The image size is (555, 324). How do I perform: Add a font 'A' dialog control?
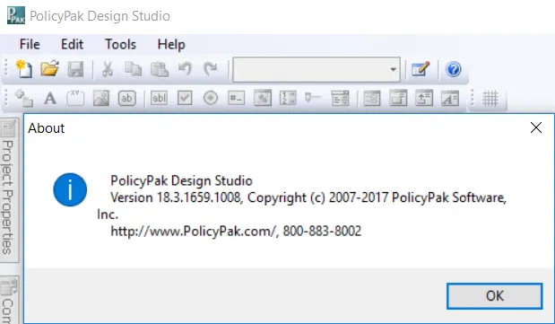450,98
